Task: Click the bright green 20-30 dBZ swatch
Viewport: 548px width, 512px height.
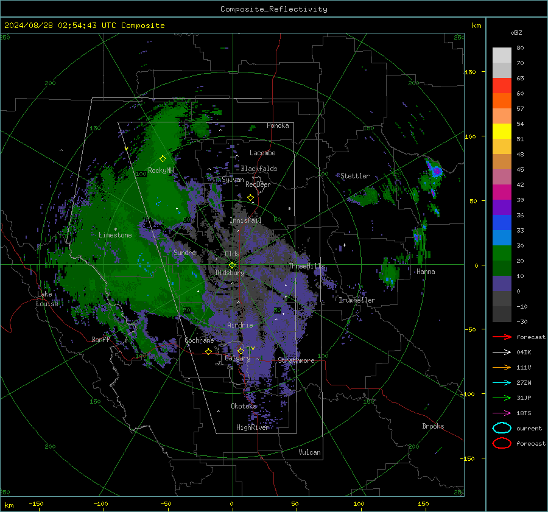Action: 502,253
